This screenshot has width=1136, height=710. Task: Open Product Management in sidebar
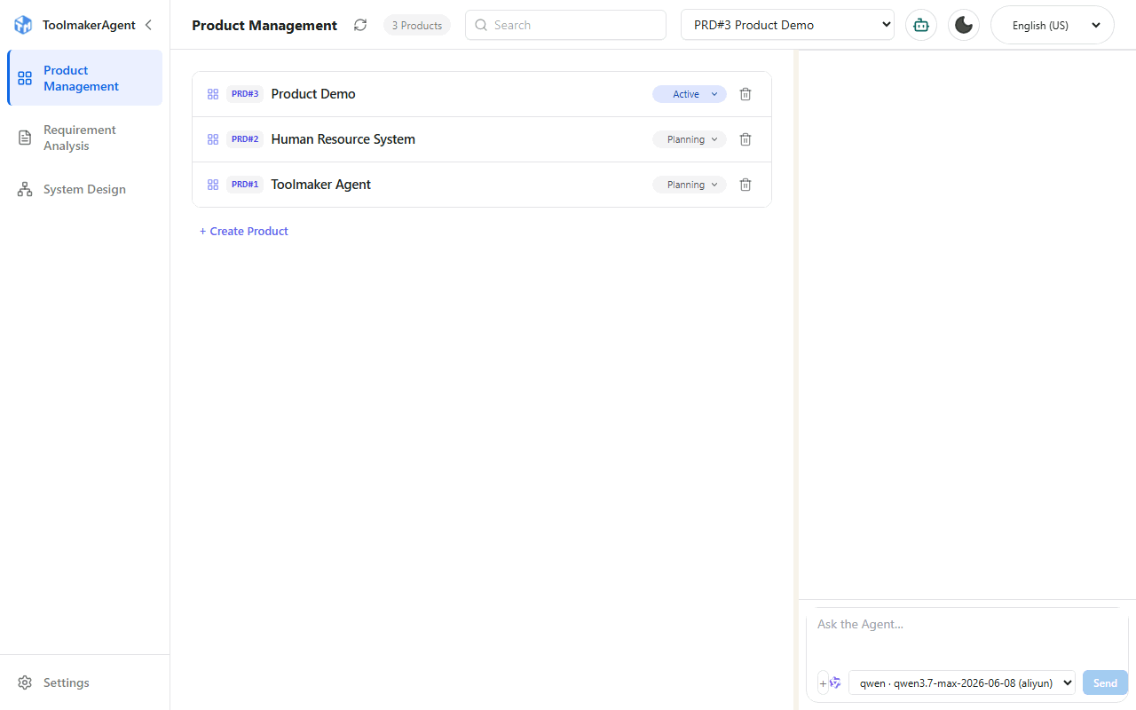coord(85,78)
